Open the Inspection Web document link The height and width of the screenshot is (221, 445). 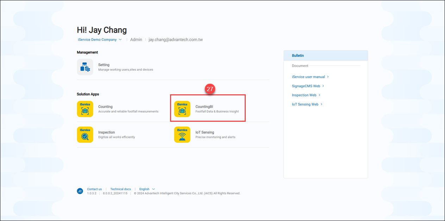click(x=304, y=95)
